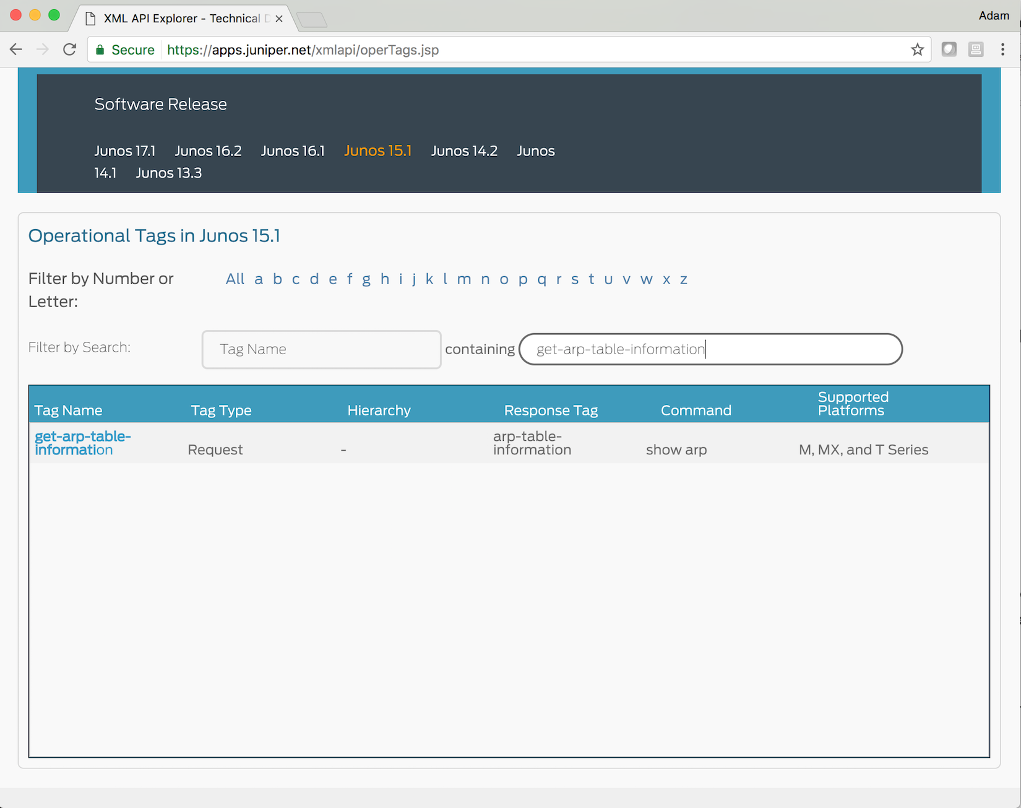Select the 'show arp' command cell
1021x808 pixels.
tap(676, 450)
